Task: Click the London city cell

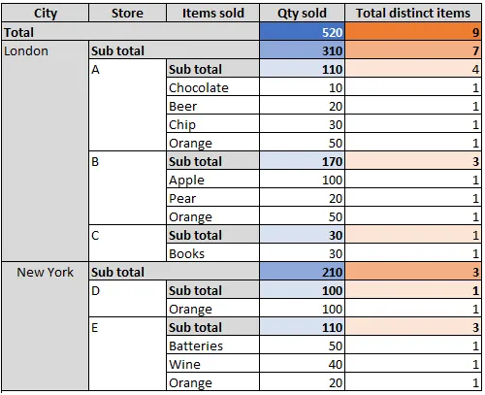Action: point(46,151)
